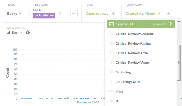The width and height of the screenshot is (182, 106).
Task: Click the Count of rows metric
Action: pos(97,14)
